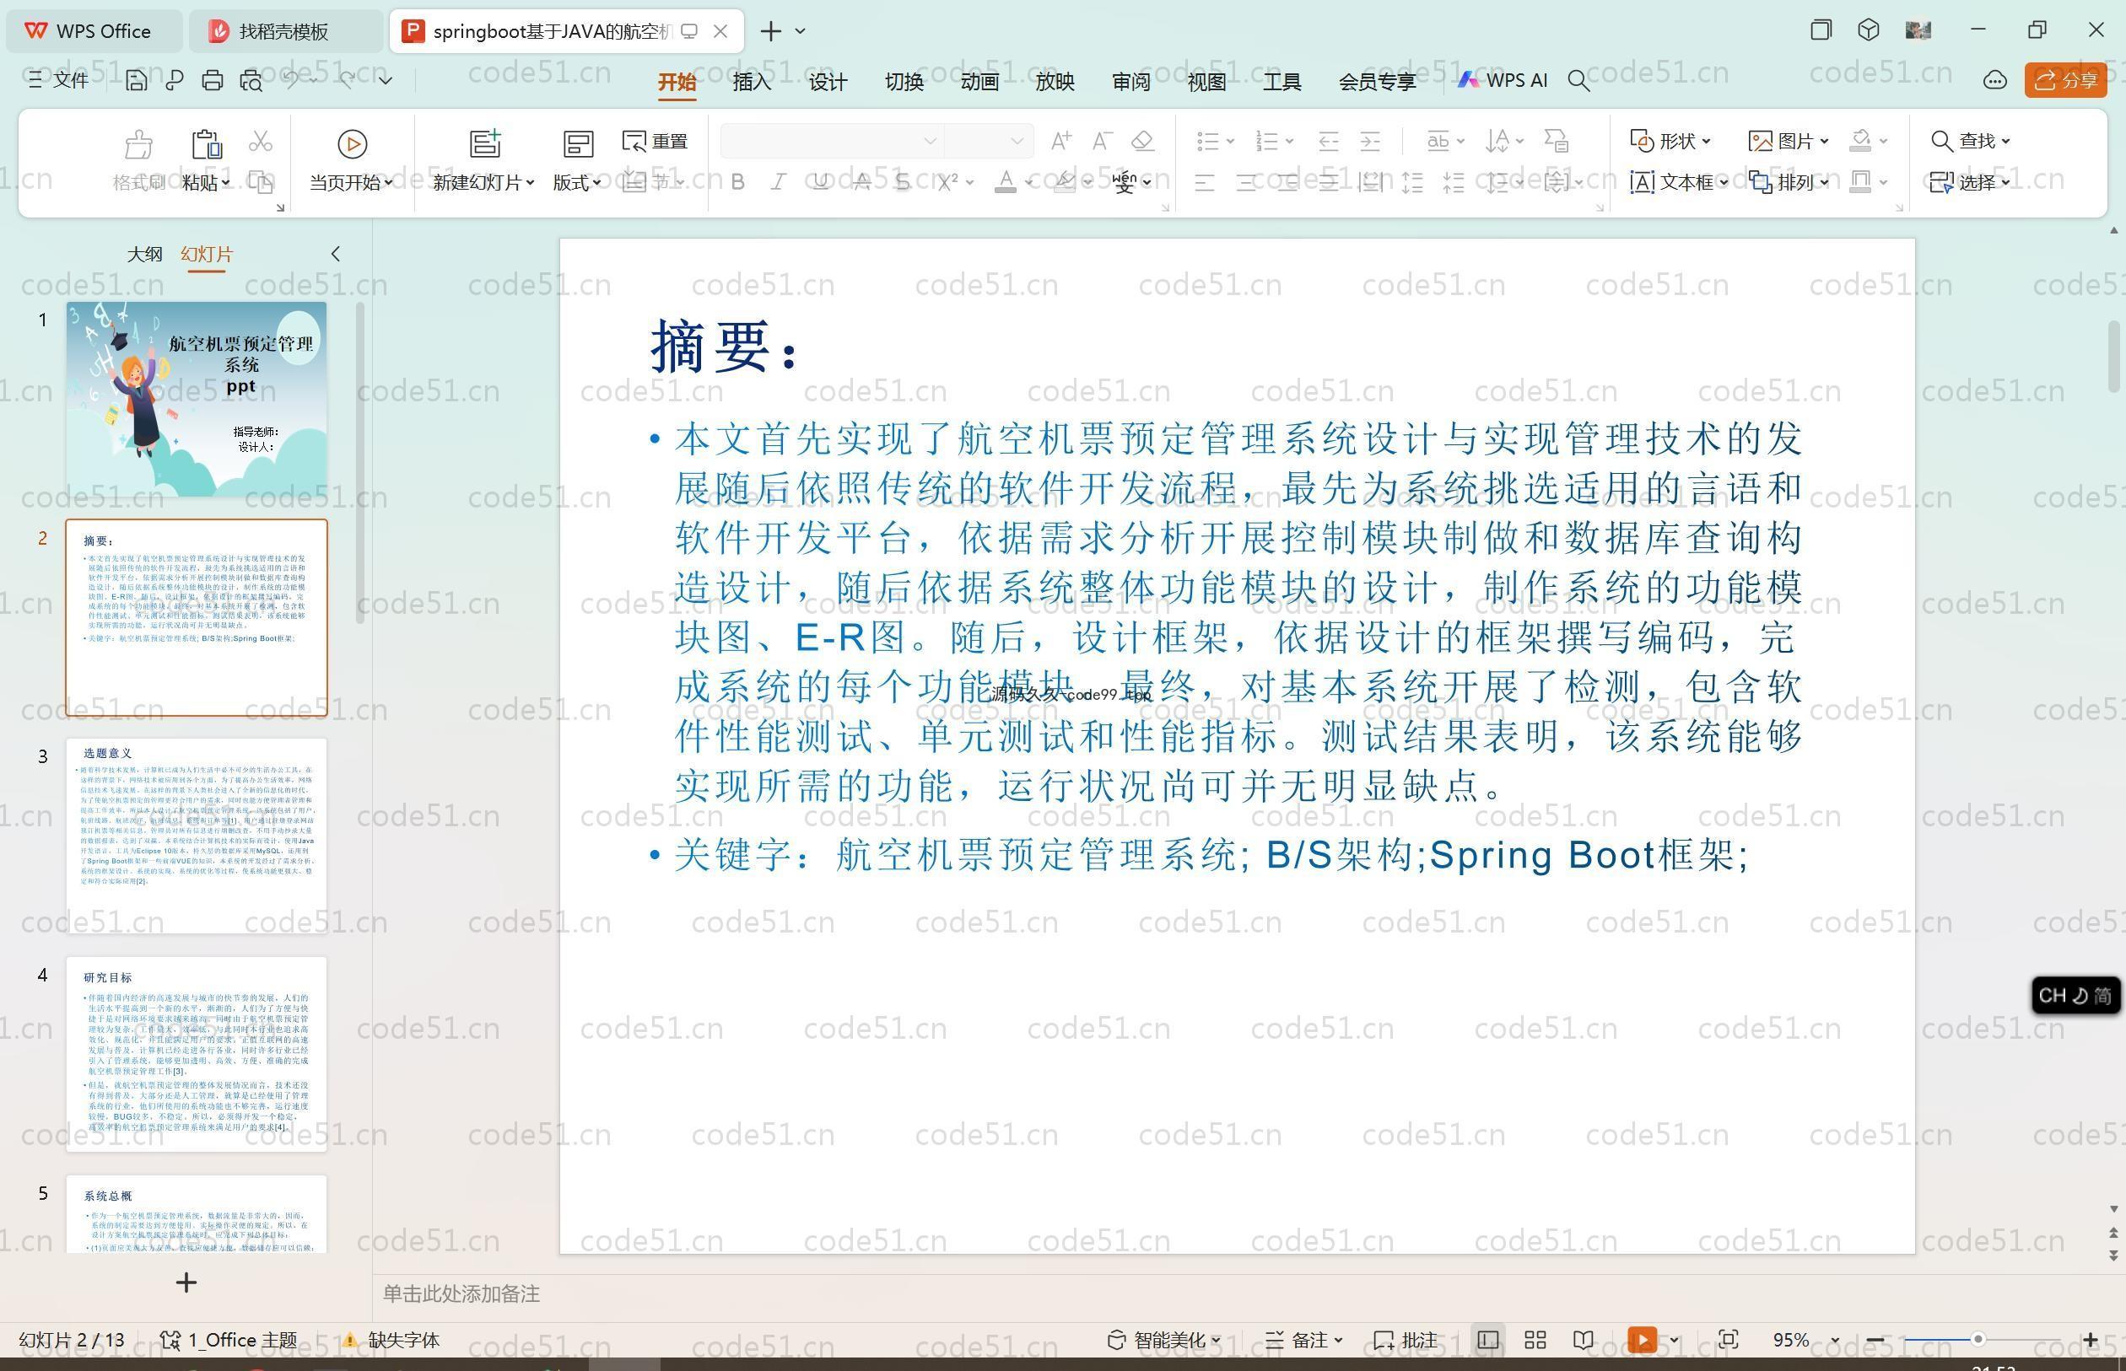
Task: Collapse the slide thumbnail panel
Action: point(336,254)
